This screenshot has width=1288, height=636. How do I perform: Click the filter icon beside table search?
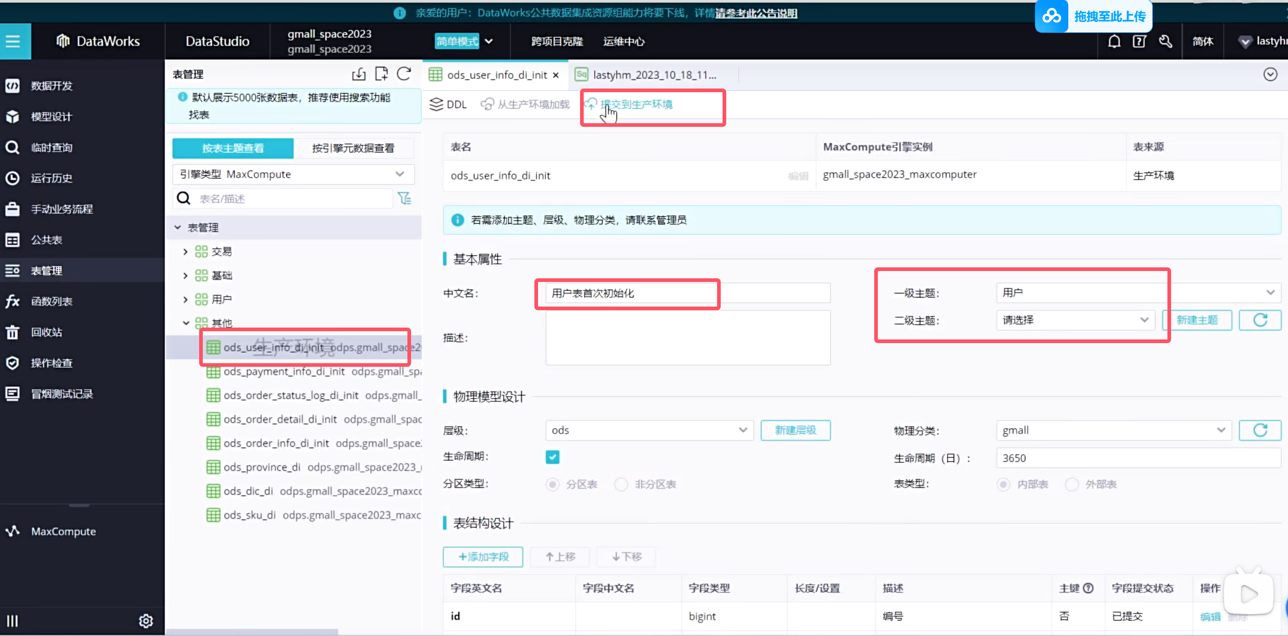[x=404, y=199]
